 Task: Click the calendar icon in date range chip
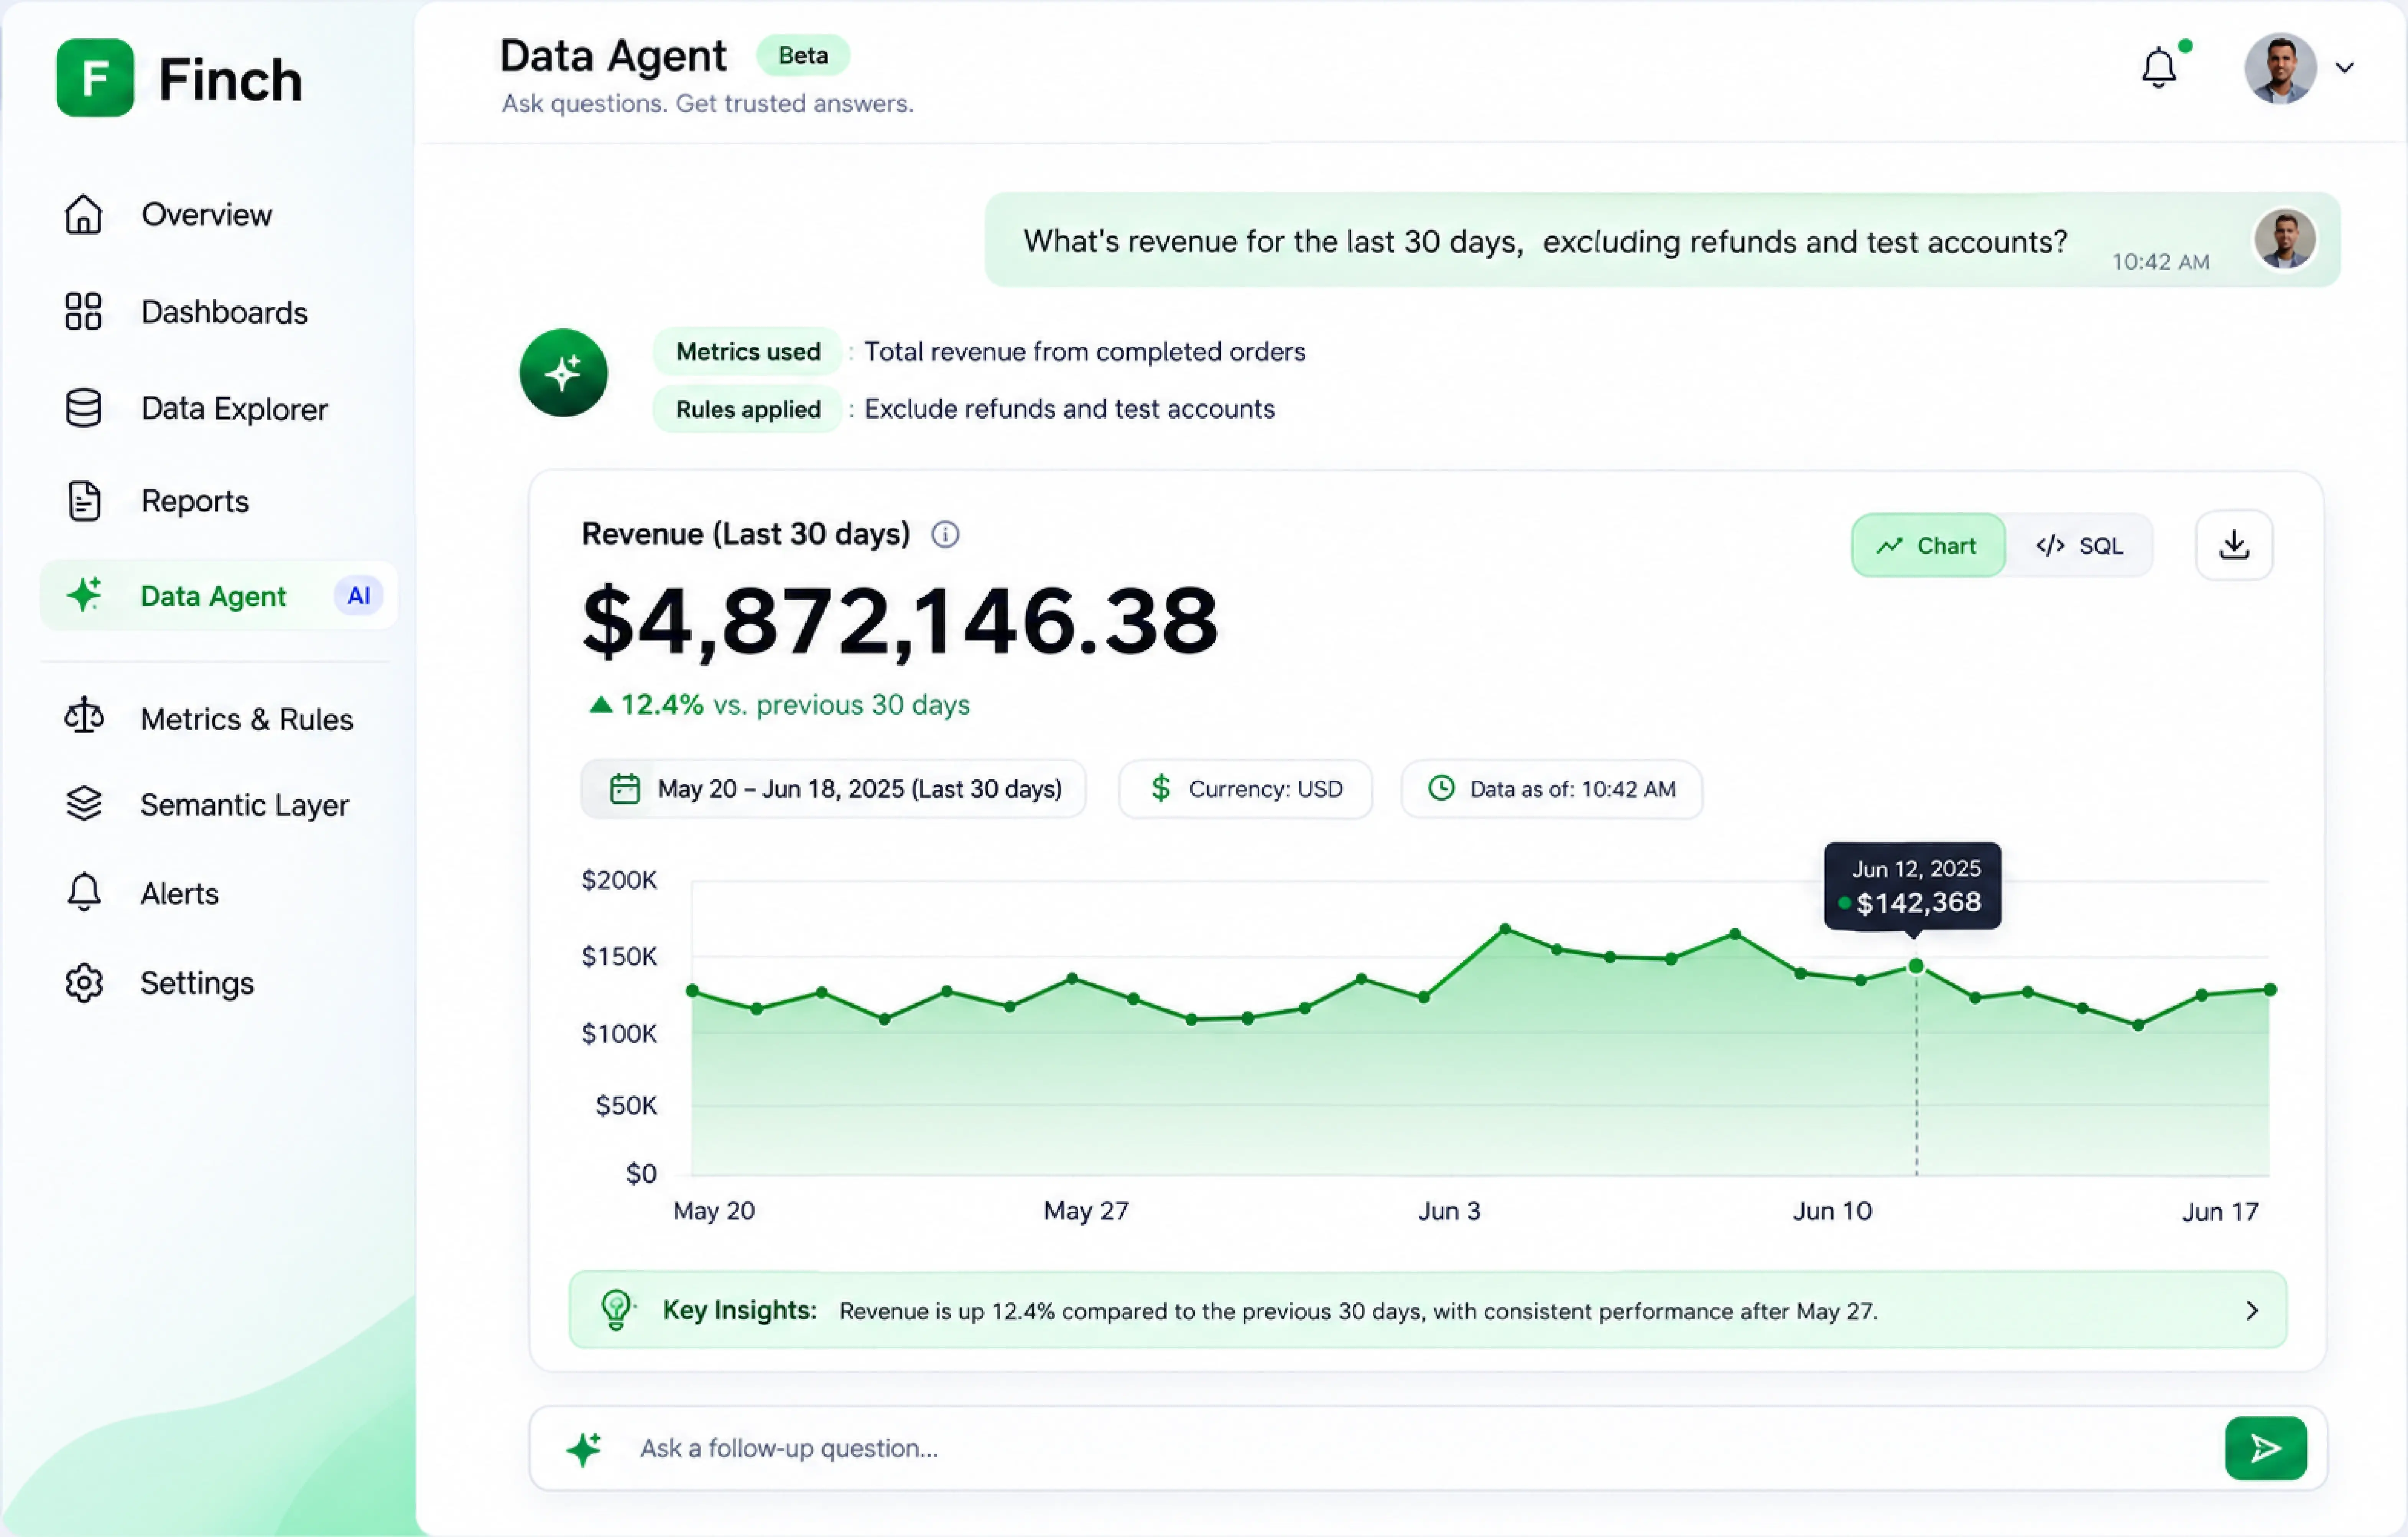[x=625, y=789]
